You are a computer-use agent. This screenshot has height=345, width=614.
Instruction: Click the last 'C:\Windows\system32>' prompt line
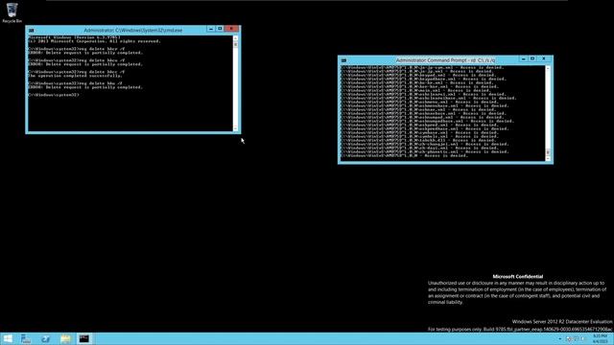click(54, 95)
